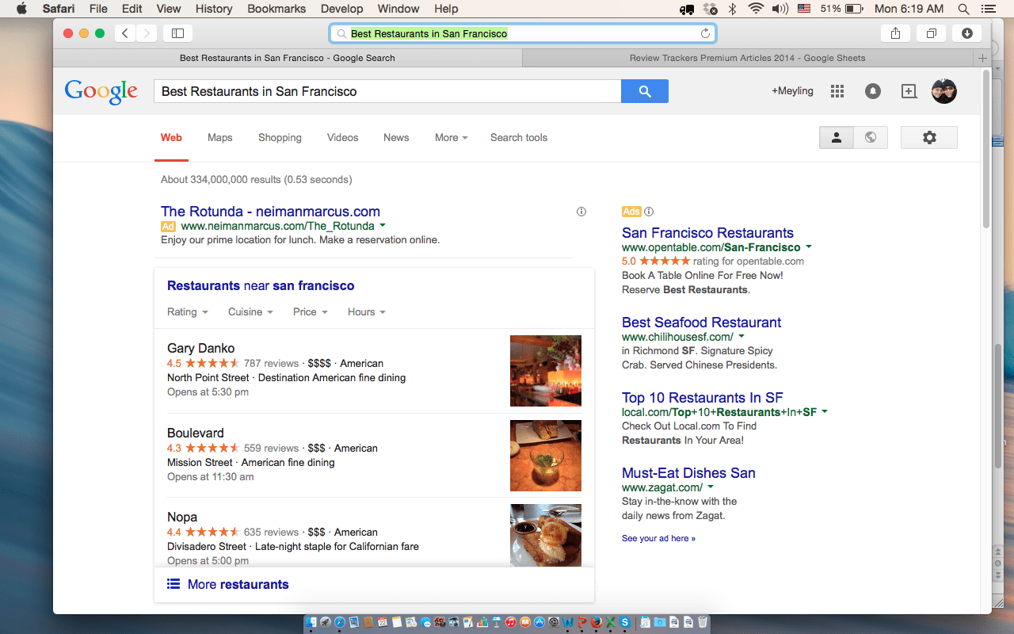The height and width of the screenshot is (634, 1014).
Task: Open the volume menu bar icon
Action: (780, 9)
